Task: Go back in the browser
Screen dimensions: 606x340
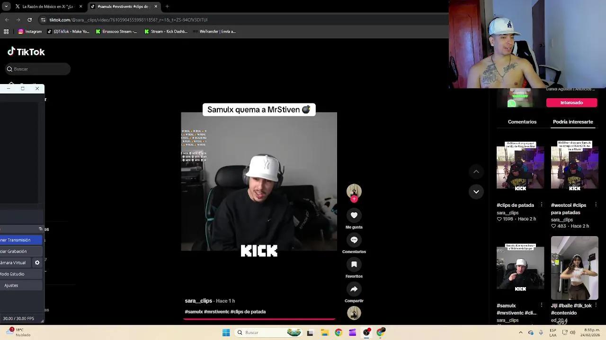Action: coord(7,20)
